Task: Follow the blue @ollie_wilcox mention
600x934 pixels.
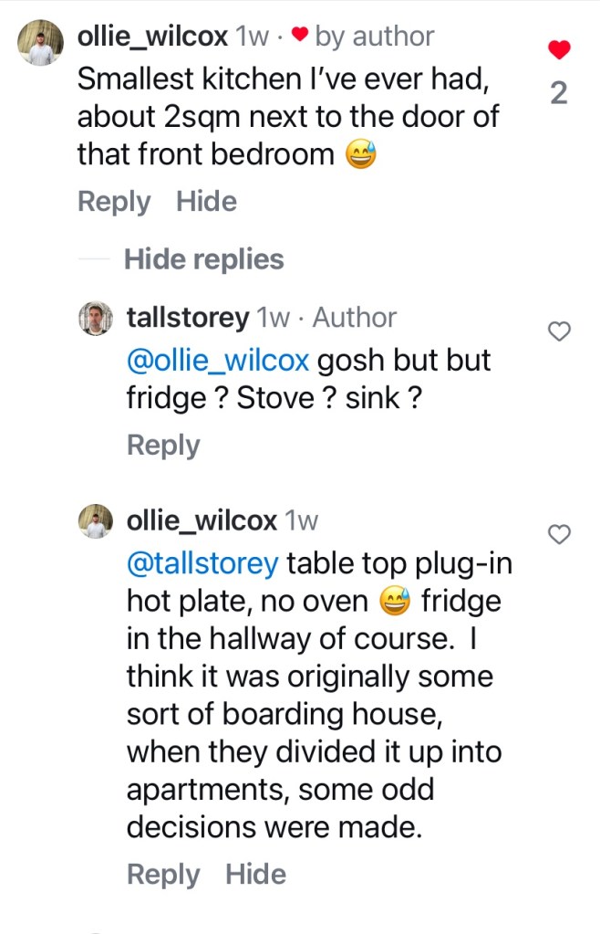Action: 220,360
